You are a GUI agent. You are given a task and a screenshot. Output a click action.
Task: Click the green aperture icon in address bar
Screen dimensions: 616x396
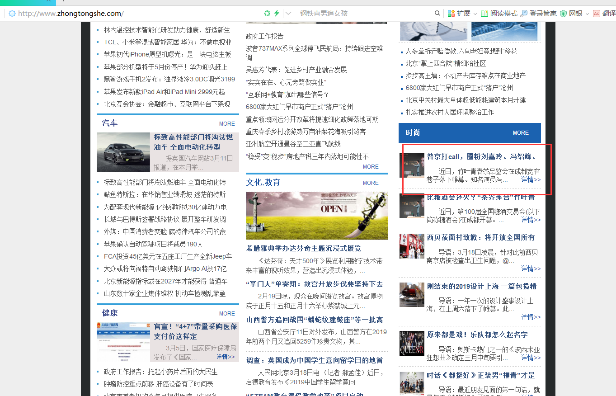(x=267, y=13)
